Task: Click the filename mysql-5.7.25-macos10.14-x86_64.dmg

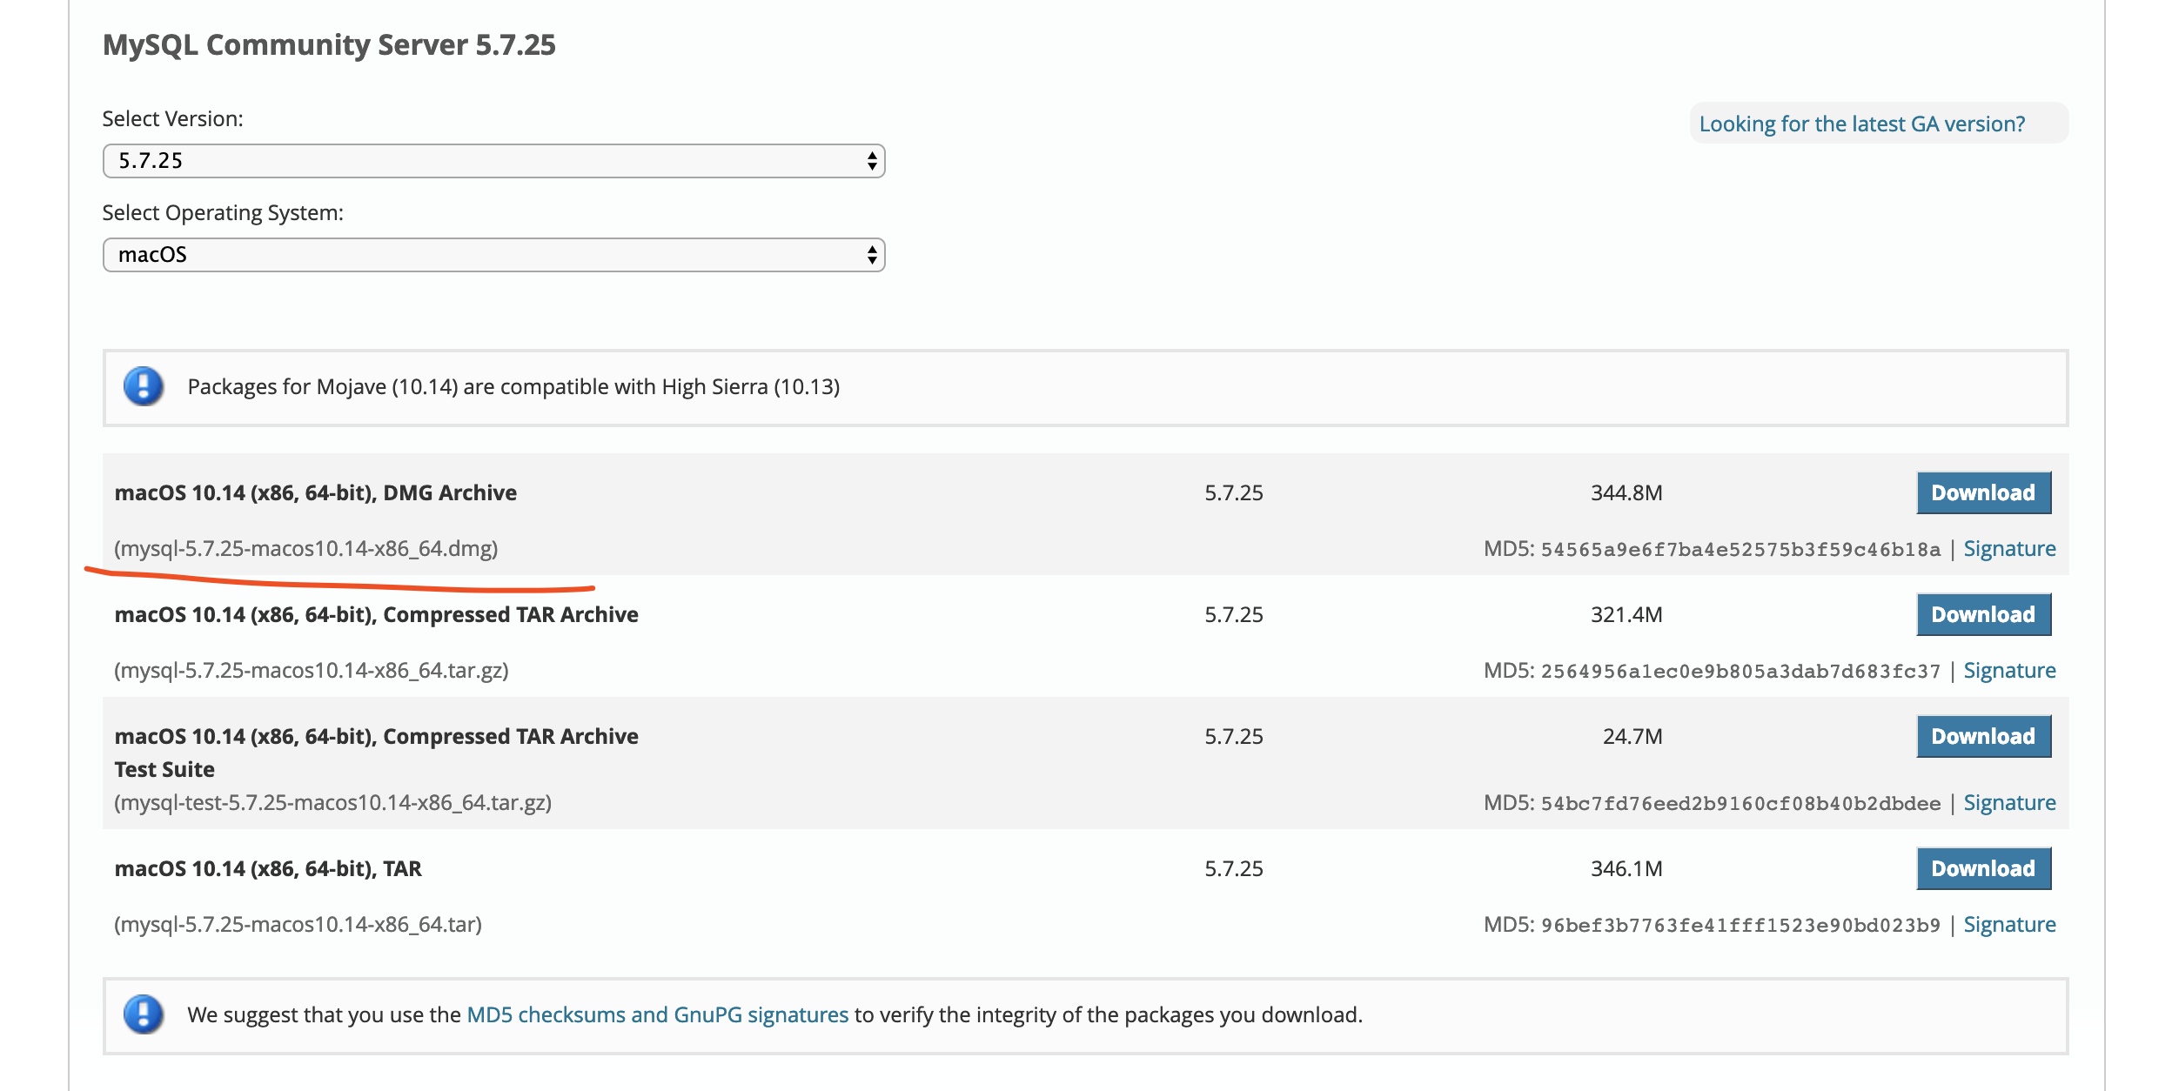Action: click(x=306, y=549)
